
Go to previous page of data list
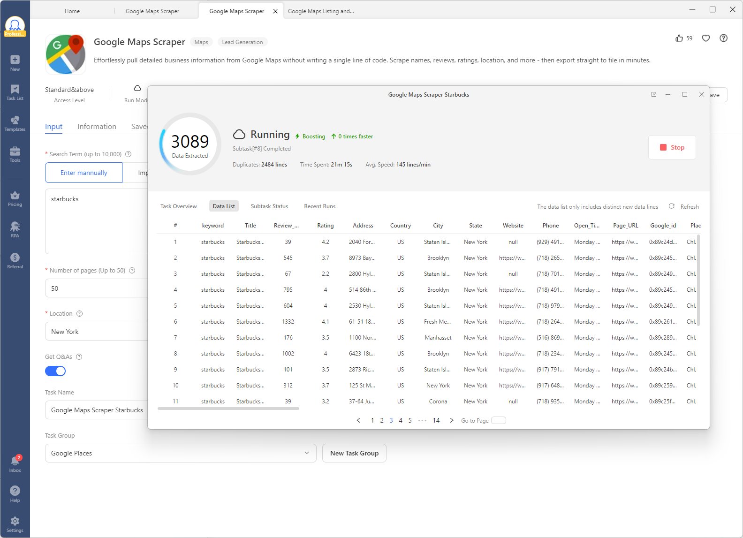pyautogui.click(x=358, y=420)
